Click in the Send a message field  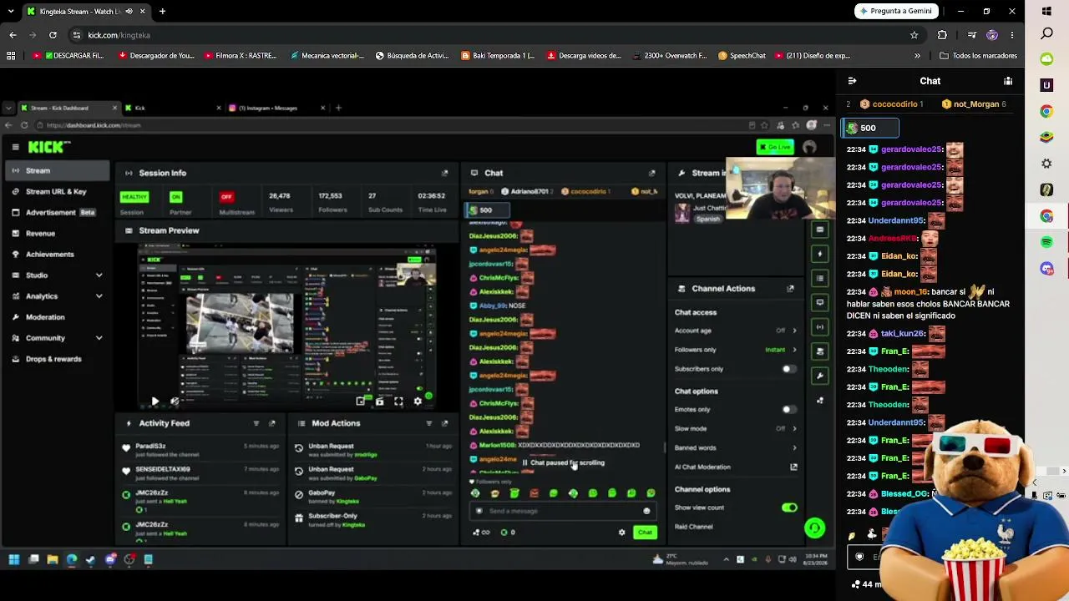pos(561,511)
